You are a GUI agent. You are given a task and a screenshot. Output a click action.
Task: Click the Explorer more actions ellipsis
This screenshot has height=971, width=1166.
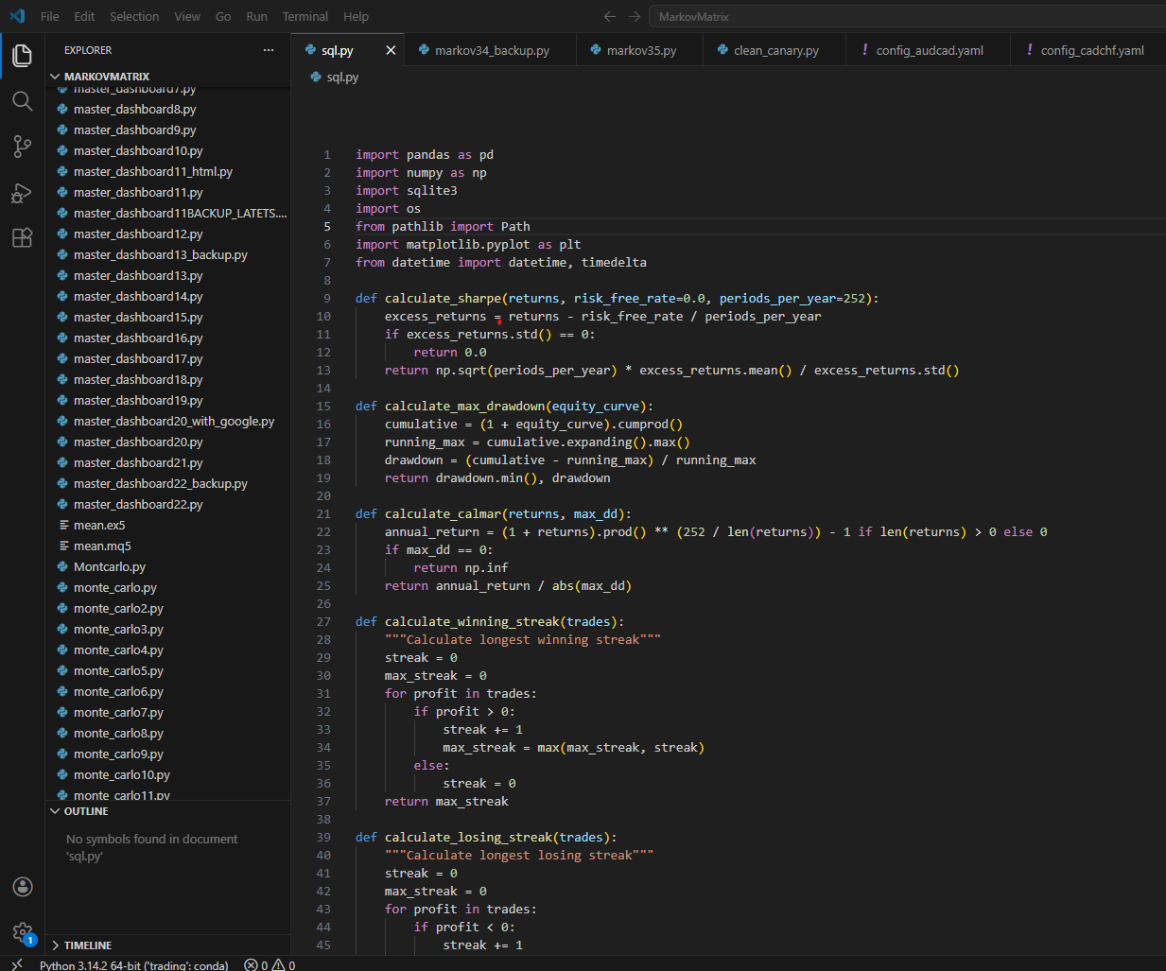point(269,50)
